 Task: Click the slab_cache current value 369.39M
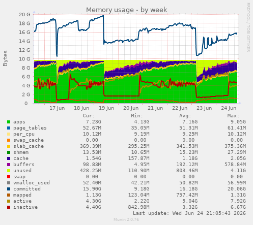pos(91,146)
